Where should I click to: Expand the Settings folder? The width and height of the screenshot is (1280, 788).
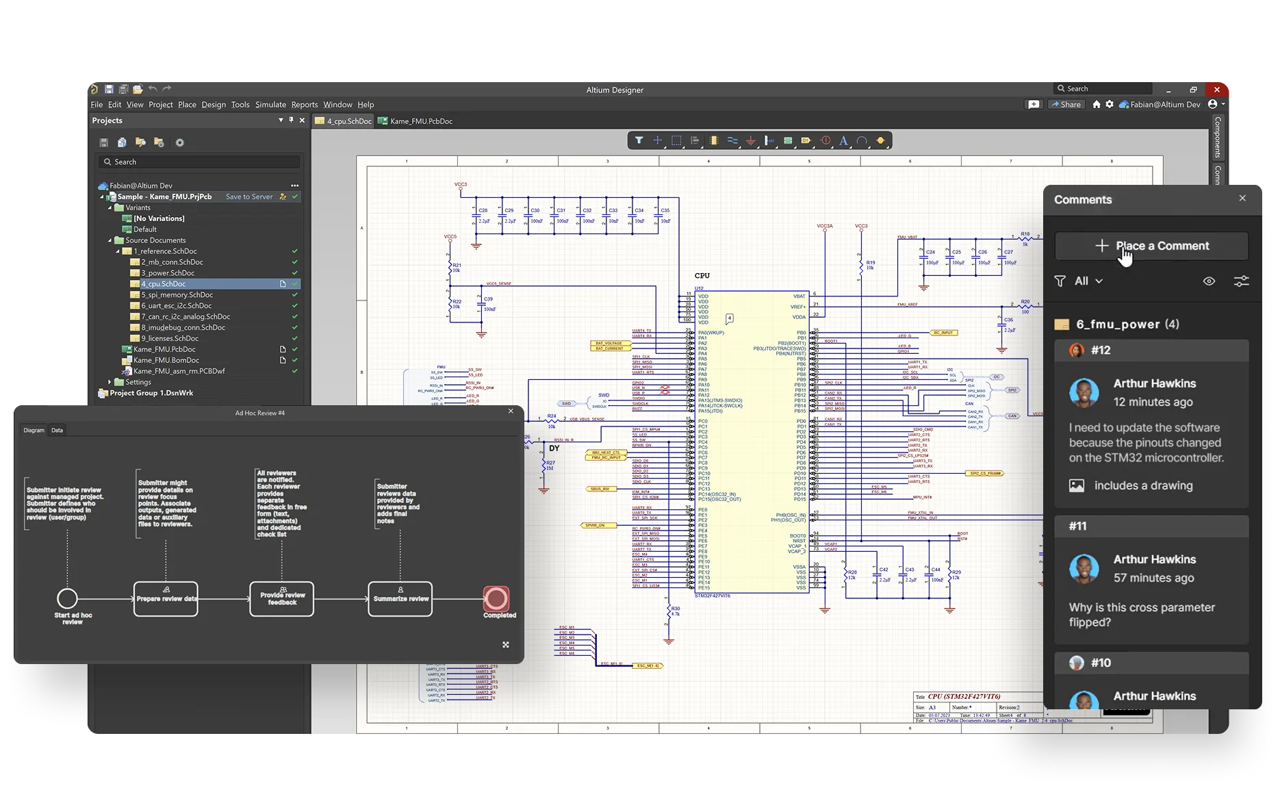(110, 382)
